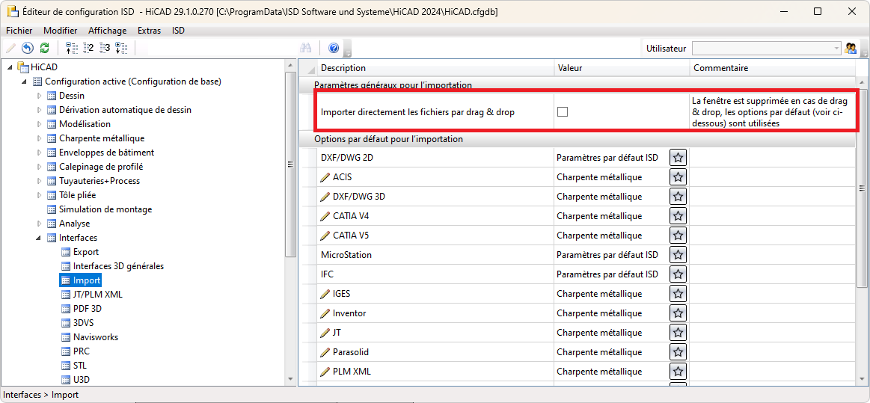
Task: Click star button in MicroStation row
Action: [x=678, y=254]
